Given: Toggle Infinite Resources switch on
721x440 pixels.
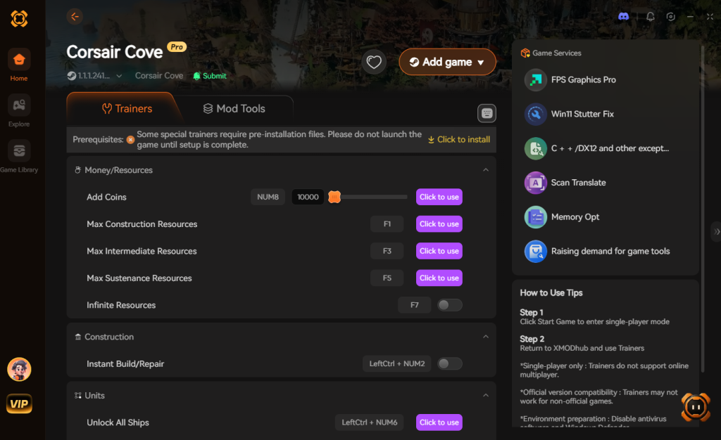Looking at the screenshot, I should 449,305.
